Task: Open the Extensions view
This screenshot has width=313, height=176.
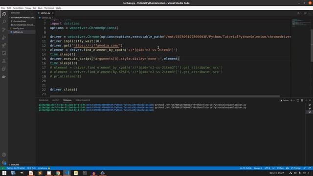Action: pyautogui.click(x=4, y=45)
